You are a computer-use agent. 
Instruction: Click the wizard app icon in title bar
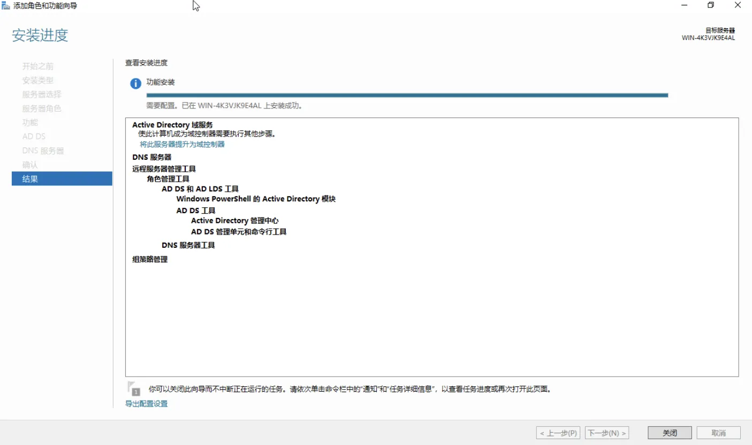[6, 6]
